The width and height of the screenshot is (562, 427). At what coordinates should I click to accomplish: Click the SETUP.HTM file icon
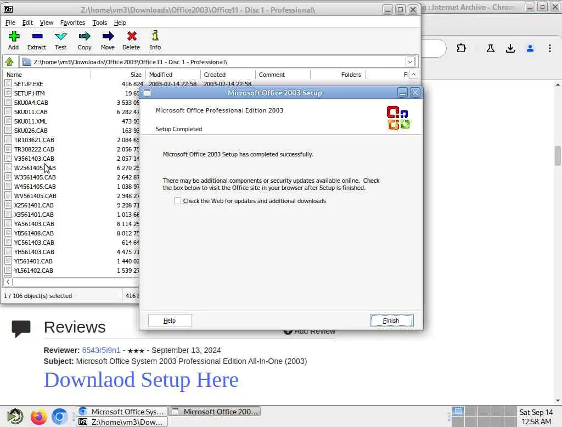8,93
